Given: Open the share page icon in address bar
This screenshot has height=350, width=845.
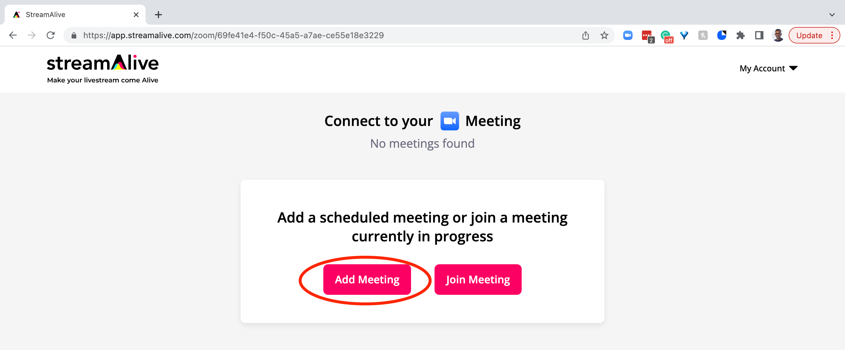Looking at the screenshot, I should pyautogui.click(x=586, y=35).
